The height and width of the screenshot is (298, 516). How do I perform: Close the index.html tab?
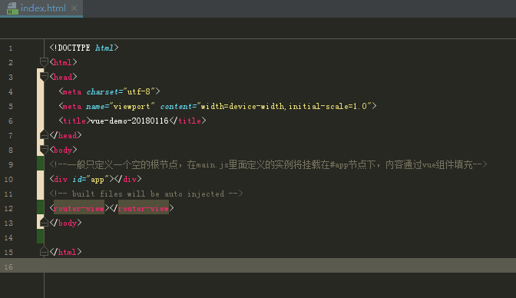74,8
